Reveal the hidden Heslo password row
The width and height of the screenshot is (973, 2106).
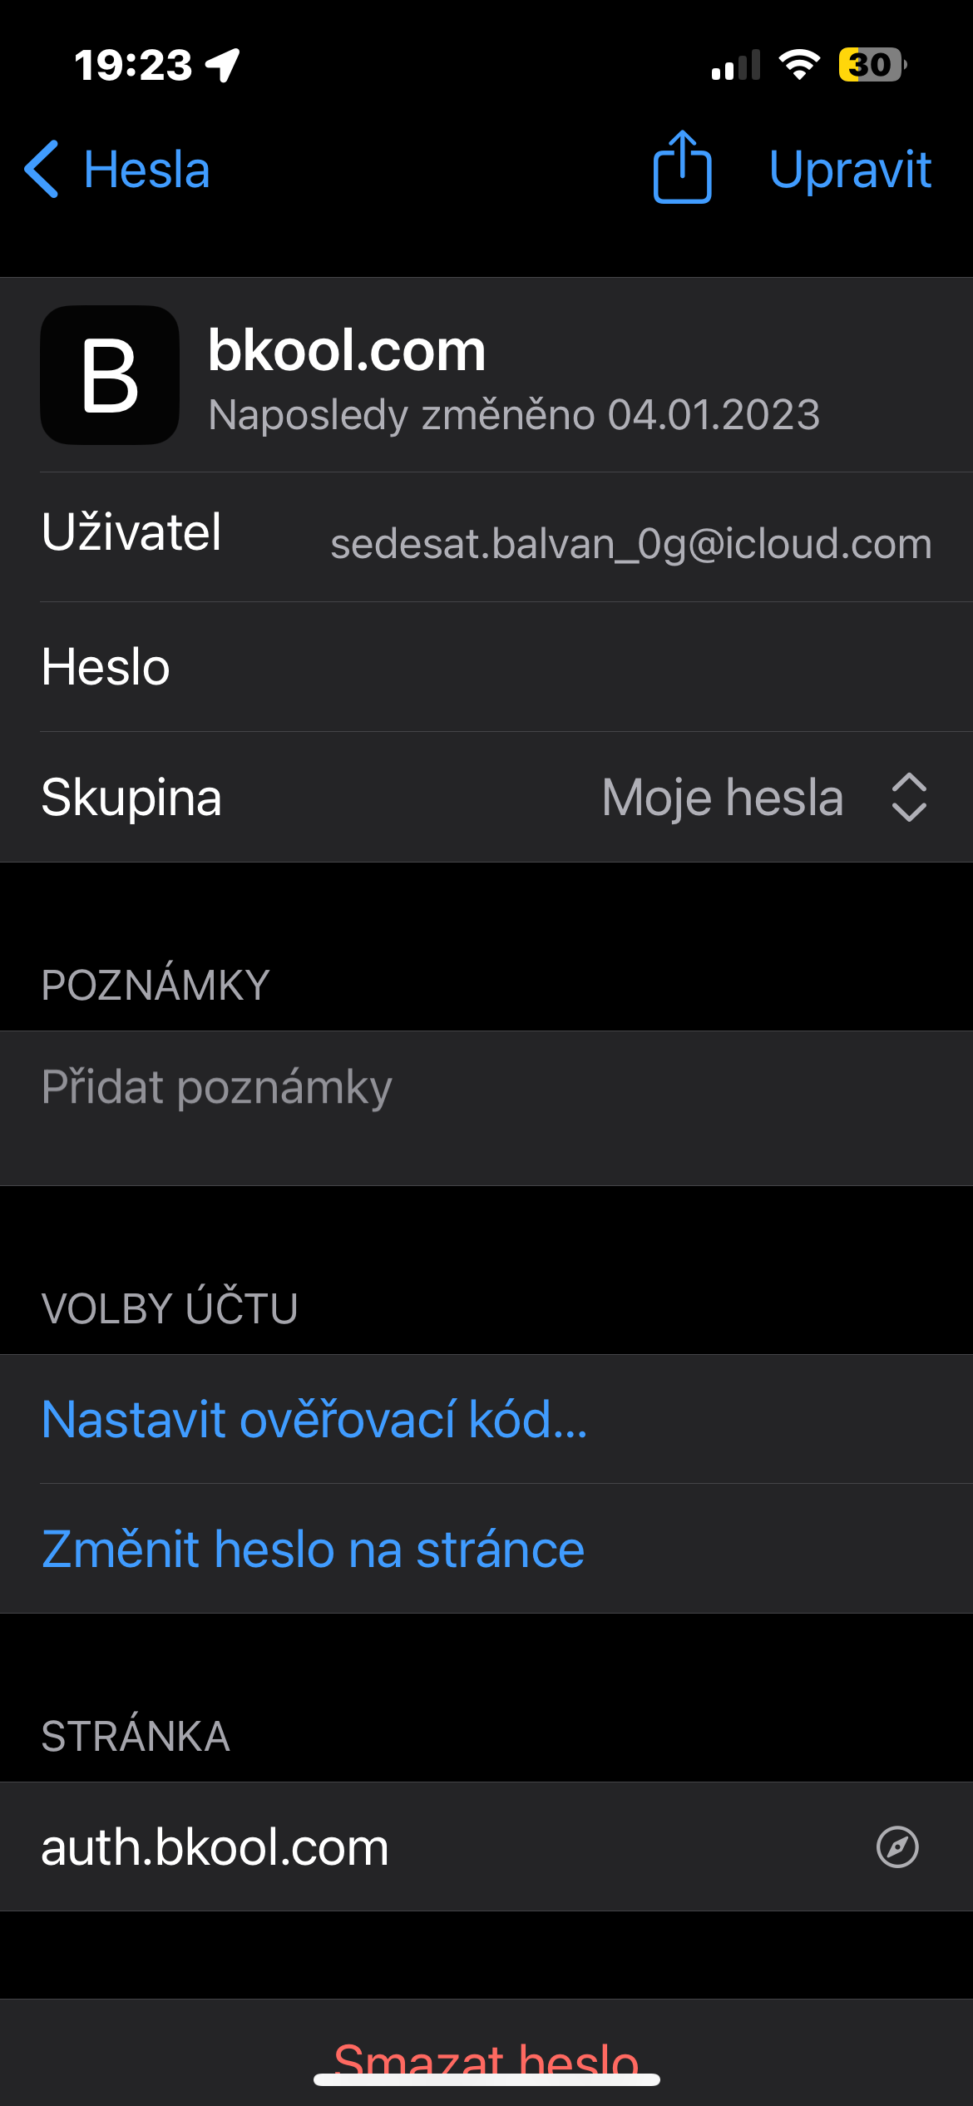point(486,667)
